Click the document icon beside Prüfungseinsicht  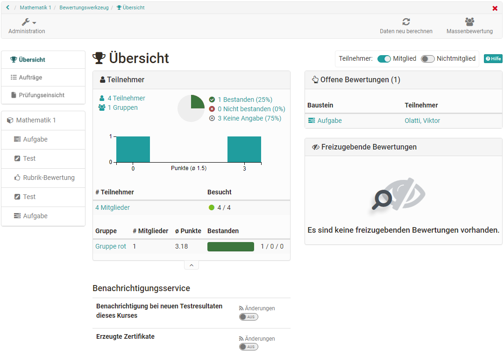(14, 95)
